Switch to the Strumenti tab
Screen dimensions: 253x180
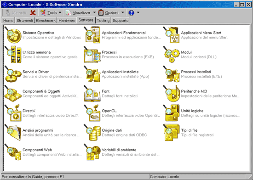click(x=25, y=21)
